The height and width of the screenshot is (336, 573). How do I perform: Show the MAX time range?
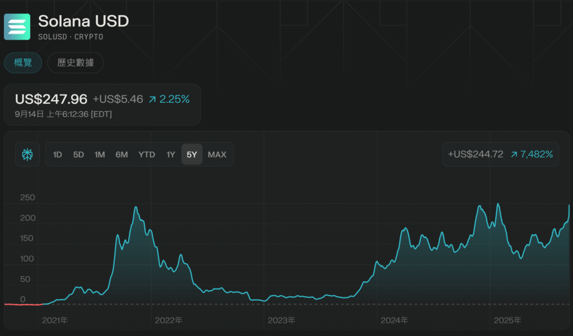tap(217, 154)
